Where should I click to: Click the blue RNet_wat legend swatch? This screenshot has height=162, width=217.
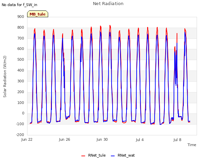click(113, 156)
